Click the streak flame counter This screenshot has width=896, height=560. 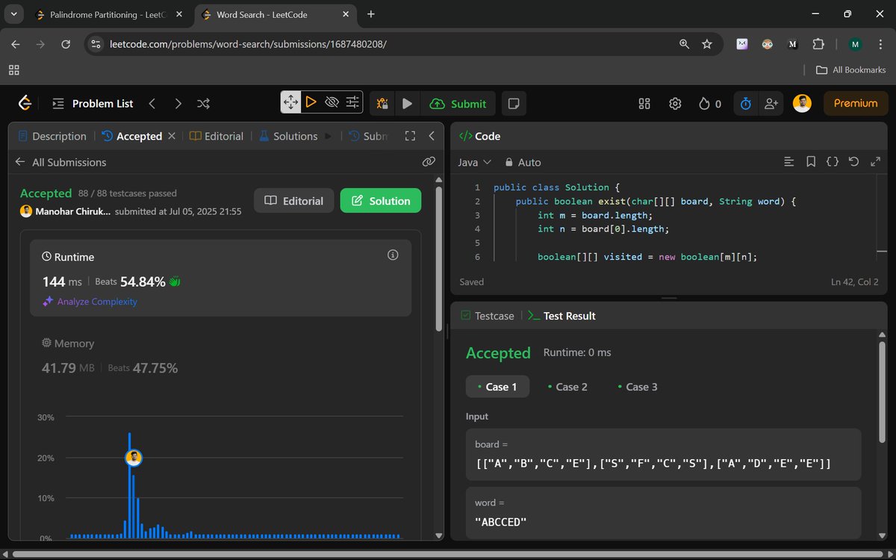tap(710, 104)
